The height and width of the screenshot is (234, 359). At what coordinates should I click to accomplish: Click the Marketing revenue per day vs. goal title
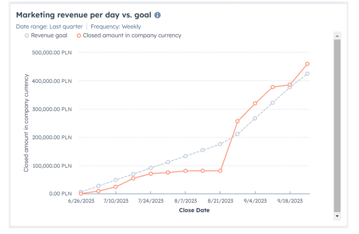(x=84, y=15)
